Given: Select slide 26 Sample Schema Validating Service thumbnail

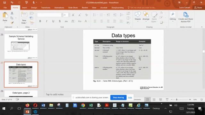Looking at the screenshot, I should tap(21, 46).
